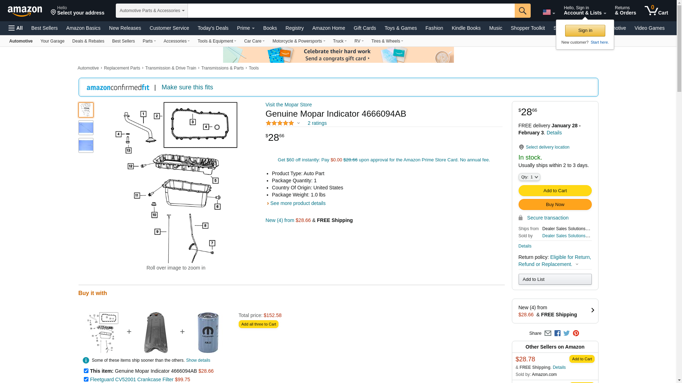682x383 pixels.
Task: Click the Add to Cart button
Action: point(555,191)
